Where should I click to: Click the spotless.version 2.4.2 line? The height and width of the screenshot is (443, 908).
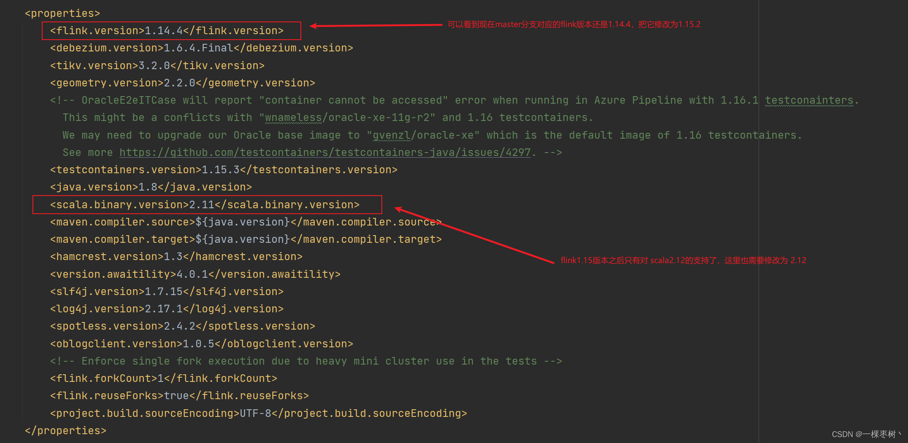(x=183, y=326)
